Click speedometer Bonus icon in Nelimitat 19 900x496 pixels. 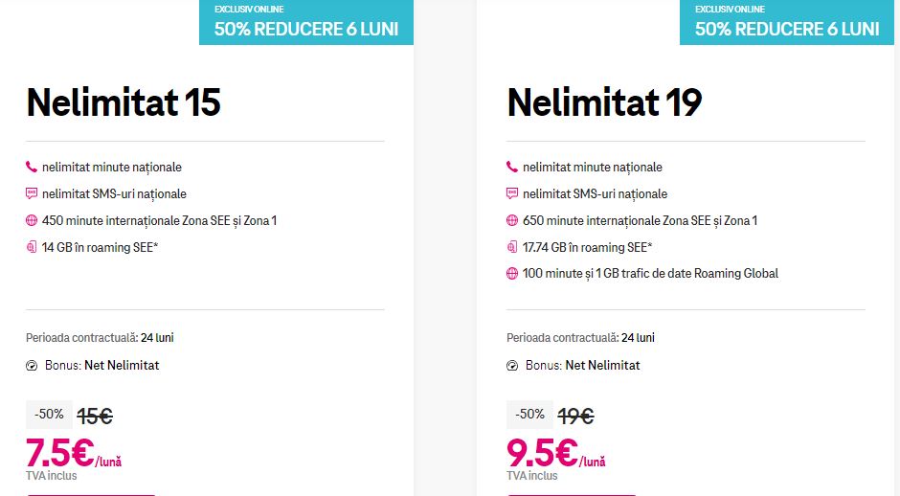[512, 366]
